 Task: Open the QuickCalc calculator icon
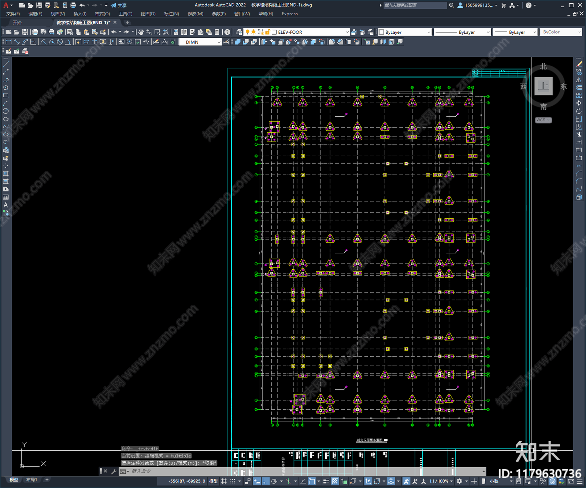click(217, 32)
